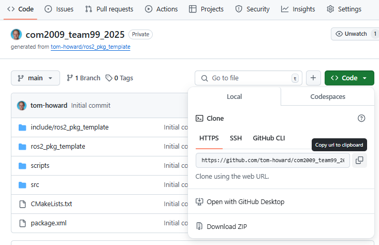Click the Go to file search field
Viewport: 379px width, 245px height.
[249, 78]
